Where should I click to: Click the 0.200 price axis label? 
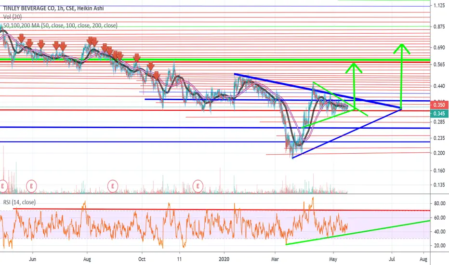[x=439, y=153]
